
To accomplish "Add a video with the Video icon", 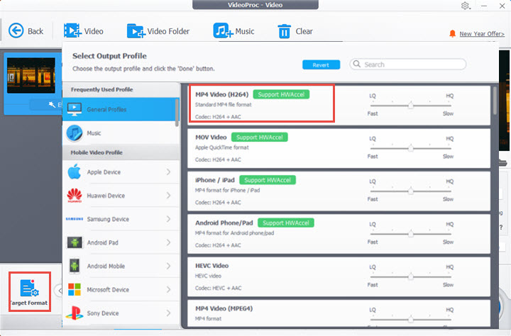I will (72, 30).
